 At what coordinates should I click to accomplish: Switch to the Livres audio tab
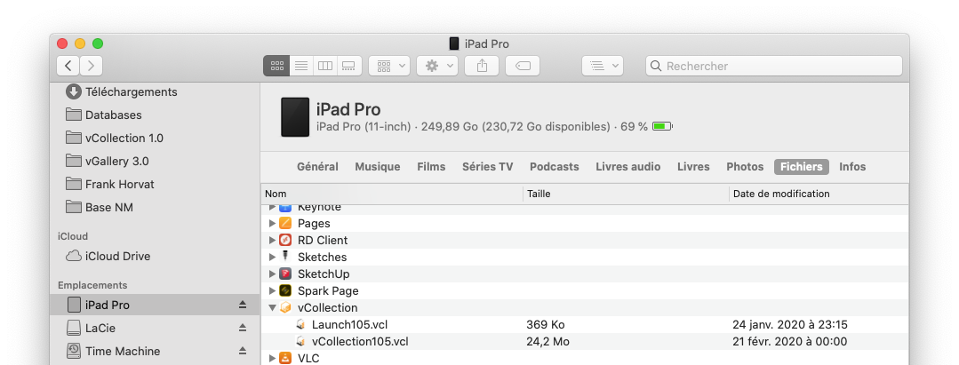(x=628, y=167)
